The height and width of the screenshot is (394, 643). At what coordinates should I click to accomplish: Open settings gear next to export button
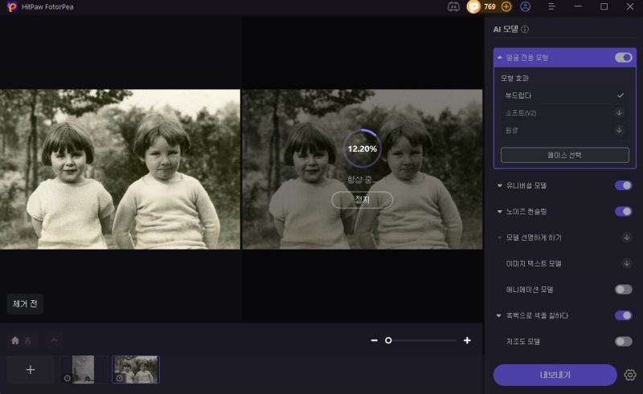pos(629,375)
